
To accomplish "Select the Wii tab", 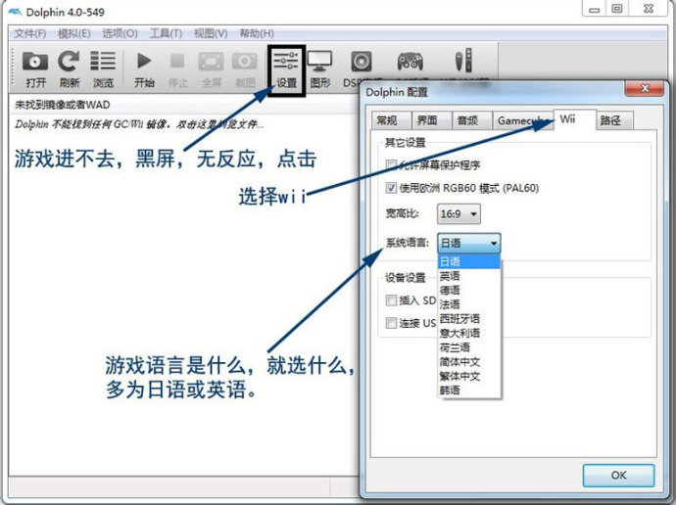I will coord(574,119).
